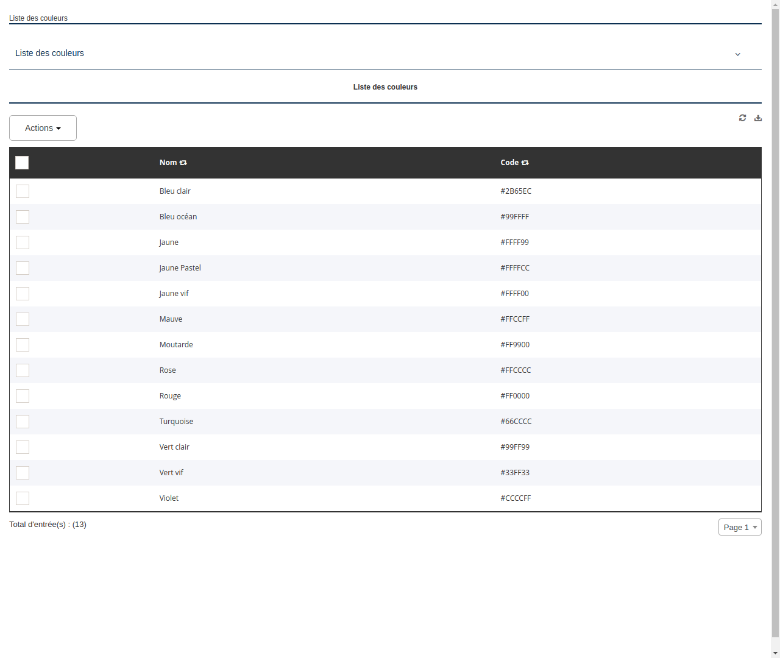
Task: Check the checkbox for the Bleu clair row
Action: coord(23,191)
